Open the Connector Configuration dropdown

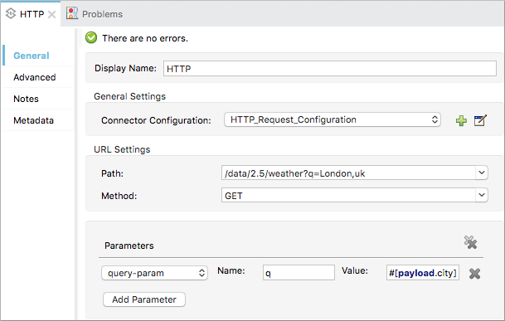click(x=333, y=119)
